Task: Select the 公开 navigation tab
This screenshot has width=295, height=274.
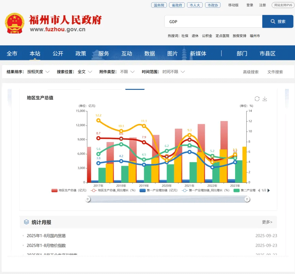Action: click(x=57, y=53)
